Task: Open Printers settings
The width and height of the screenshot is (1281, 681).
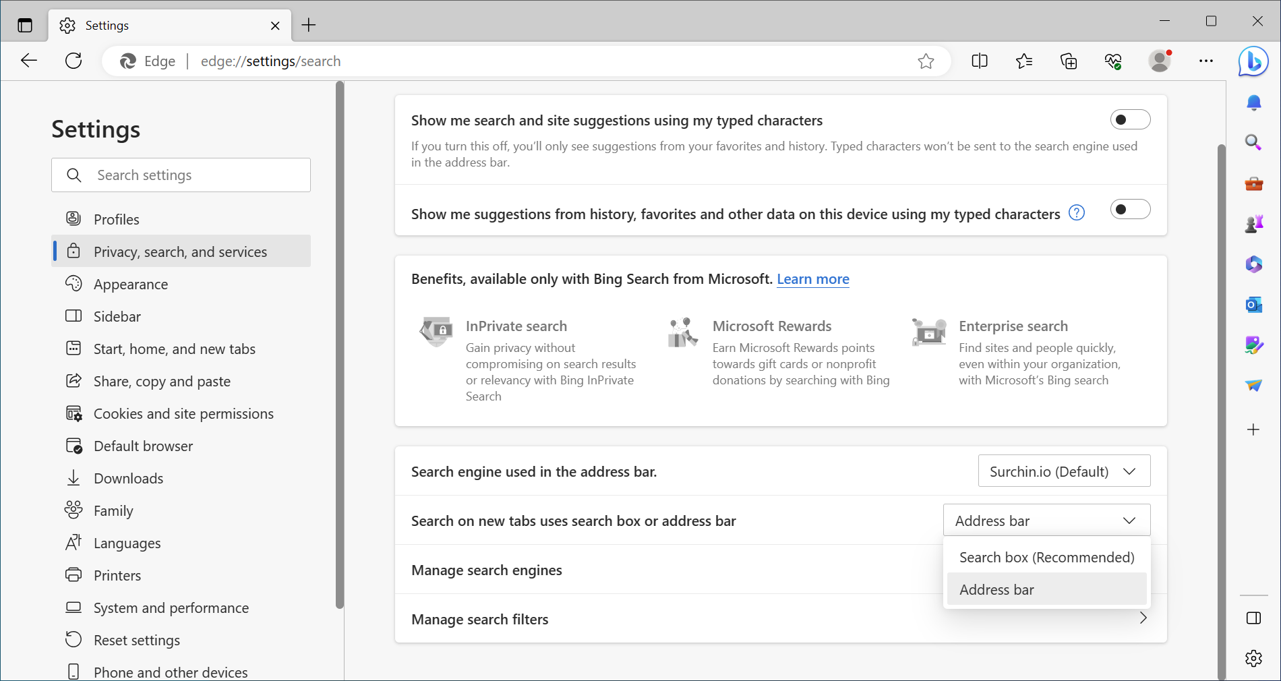Action: (x=181, y=575)
